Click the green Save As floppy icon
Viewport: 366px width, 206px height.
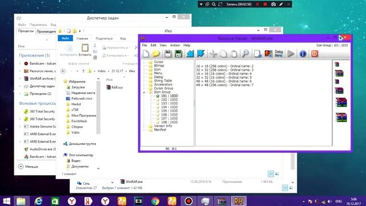(178, 54)
